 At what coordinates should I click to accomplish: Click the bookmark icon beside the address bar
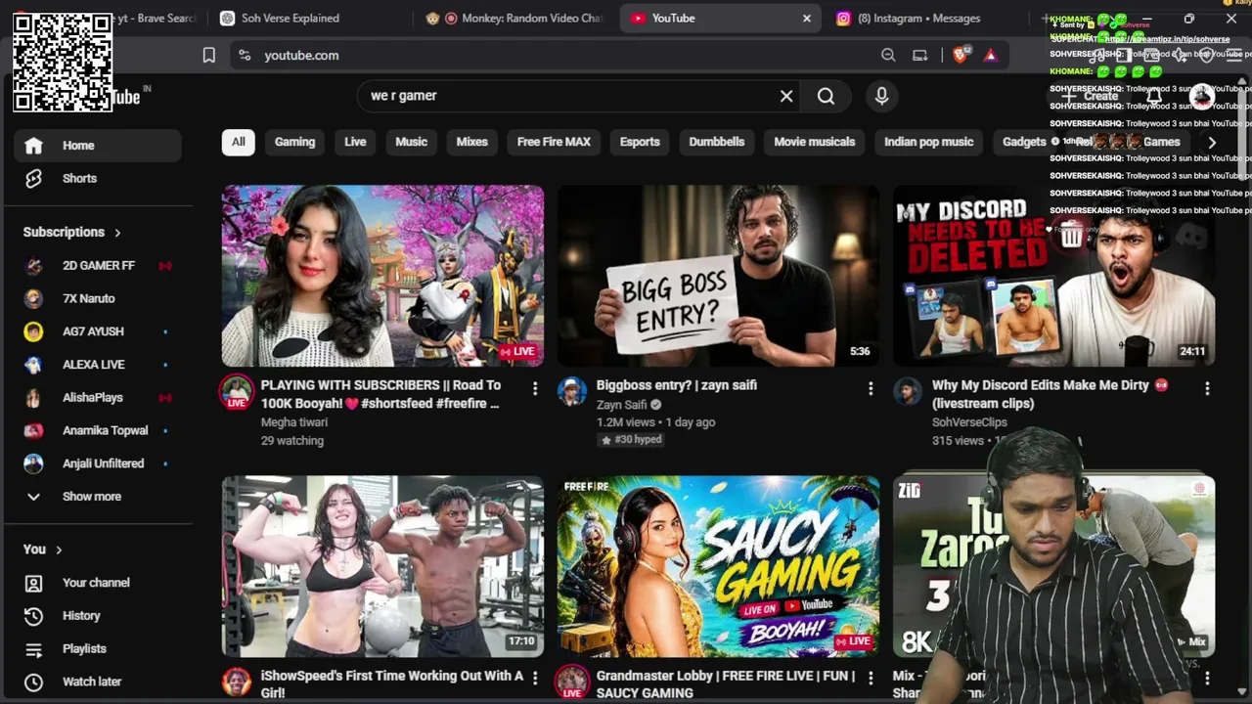[x=208, y=56]
